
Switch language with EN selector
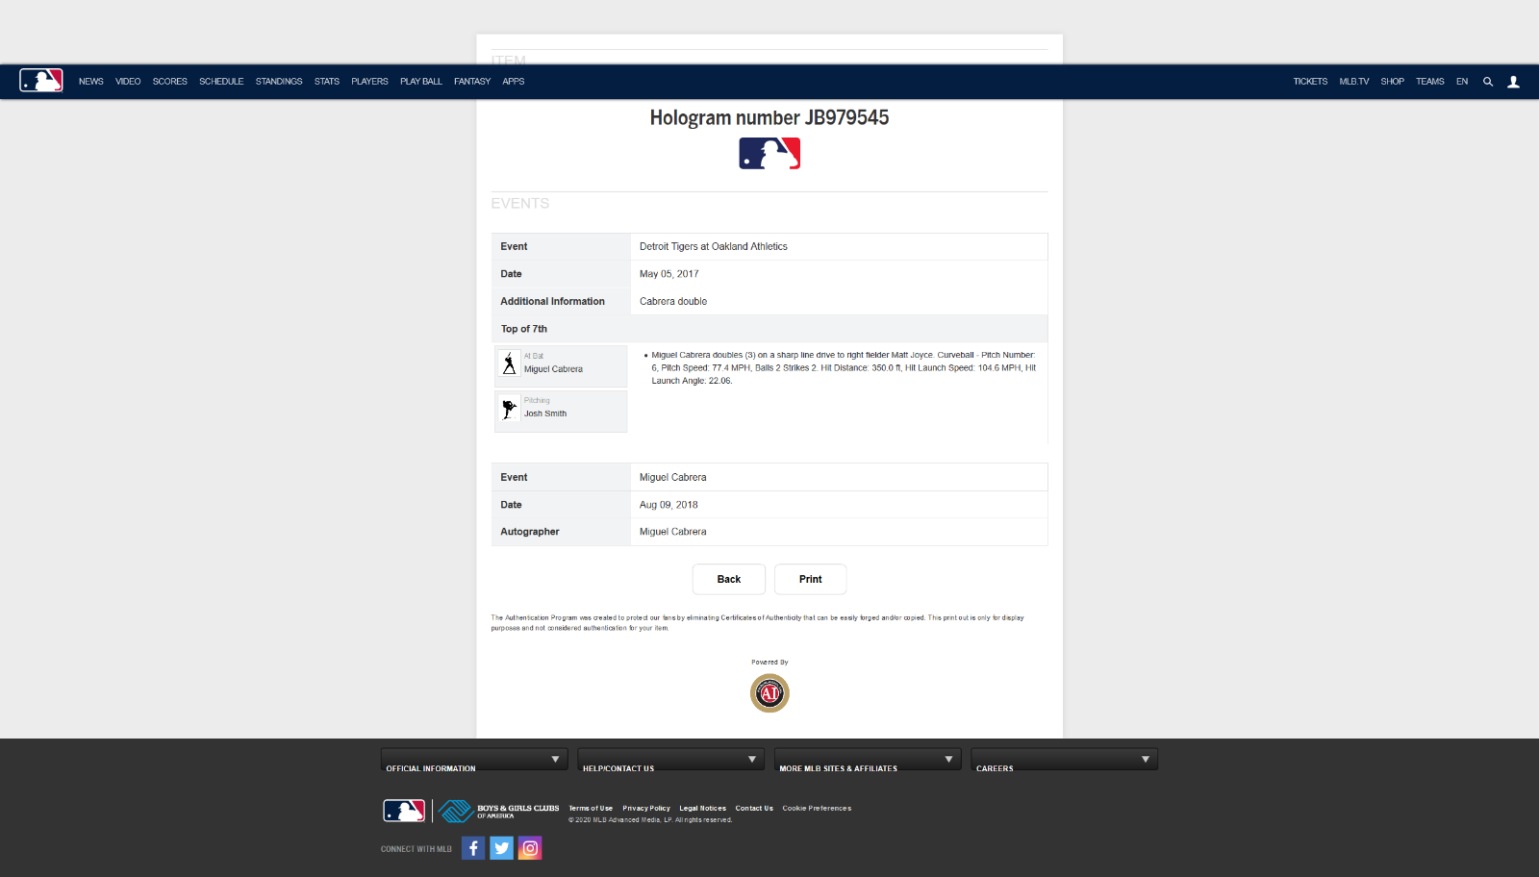[x=1462, y=82]
